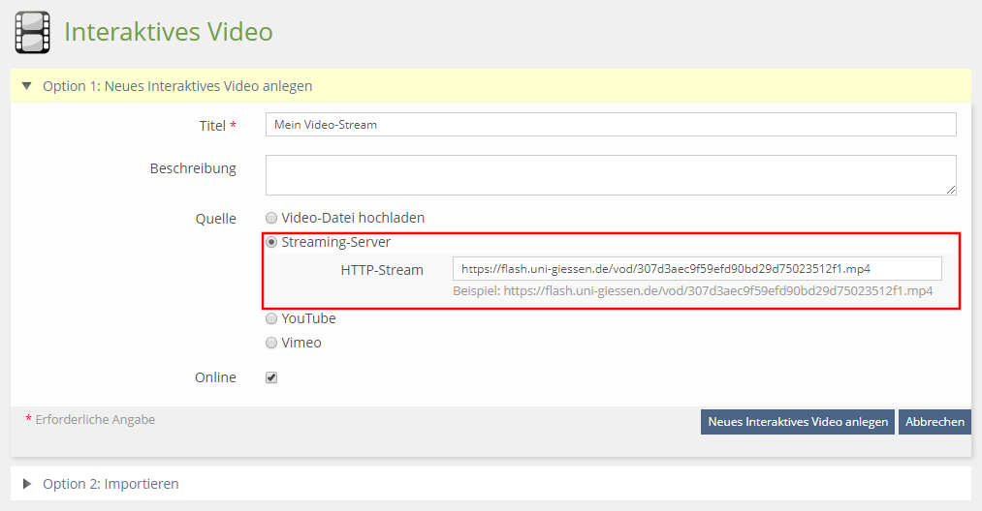Click the Online label text

coord(215,377)
